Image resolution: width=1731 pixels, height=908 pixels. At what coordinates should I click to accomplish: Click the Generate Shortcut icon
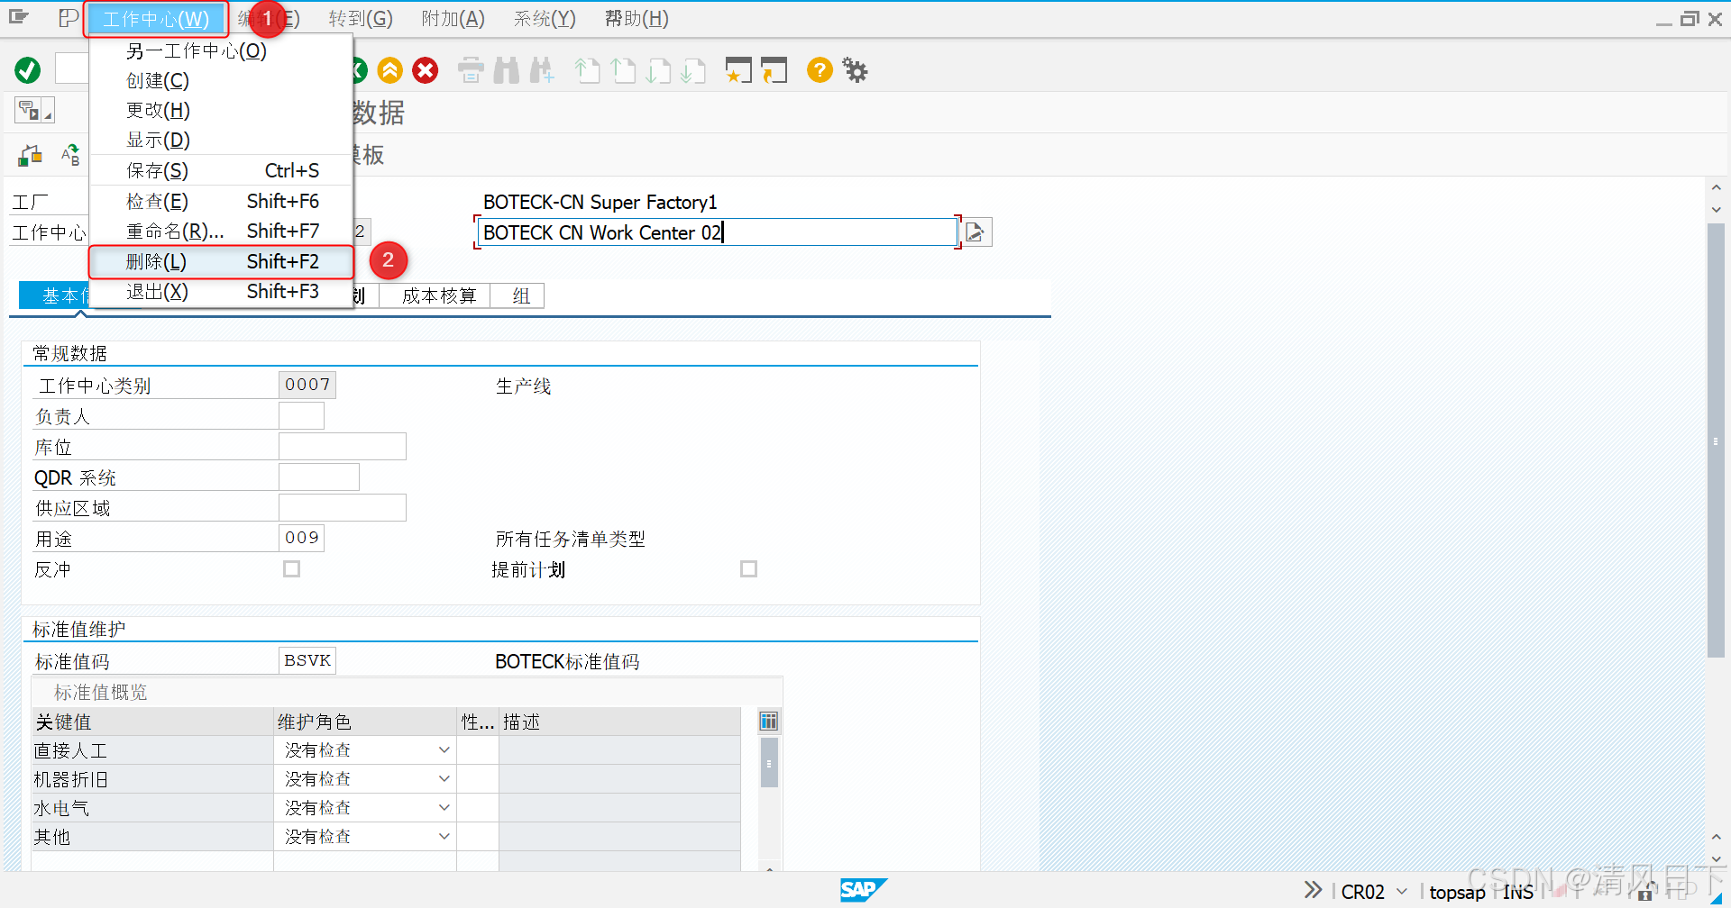pos(774,70)
